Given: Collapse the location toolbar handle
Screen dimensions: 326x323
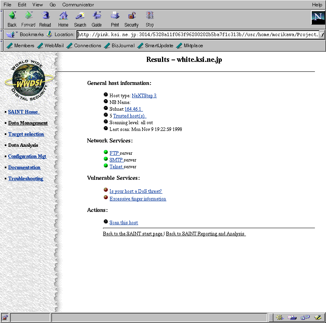Looking at the screenshot, I should (x=2, y=35).
